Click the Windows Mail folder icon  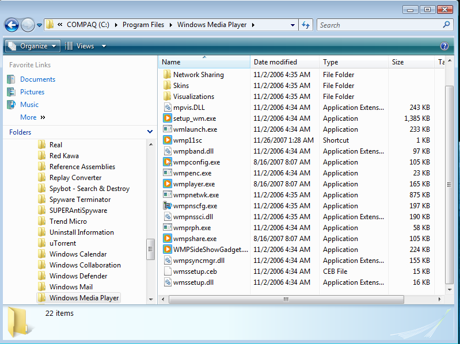coord(41,287)
